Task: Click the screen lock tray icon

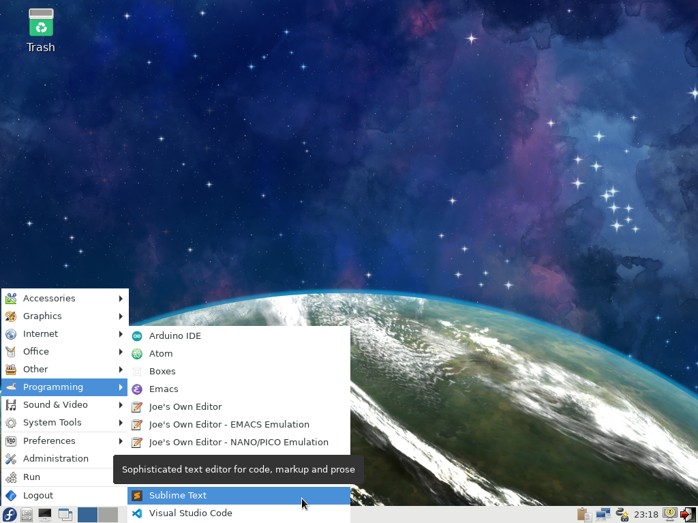Action: (670, 515)
